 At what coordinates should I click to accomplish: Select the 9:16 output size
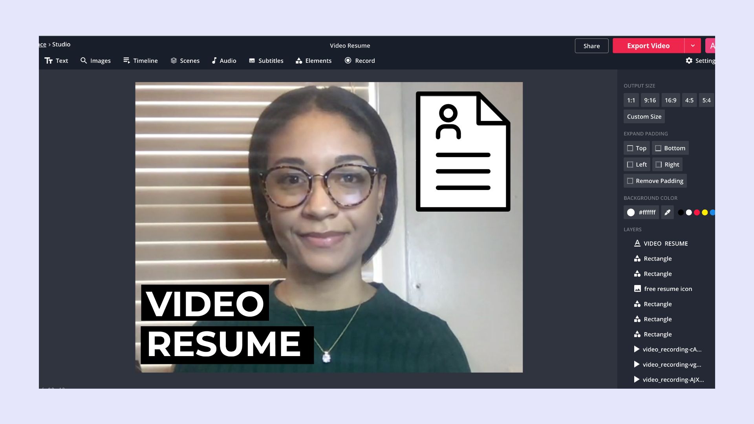[x=650, y=100]
